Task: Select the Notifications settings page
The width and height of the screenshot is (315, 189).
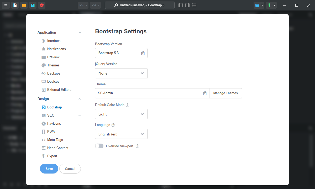Action: (56, 49)
